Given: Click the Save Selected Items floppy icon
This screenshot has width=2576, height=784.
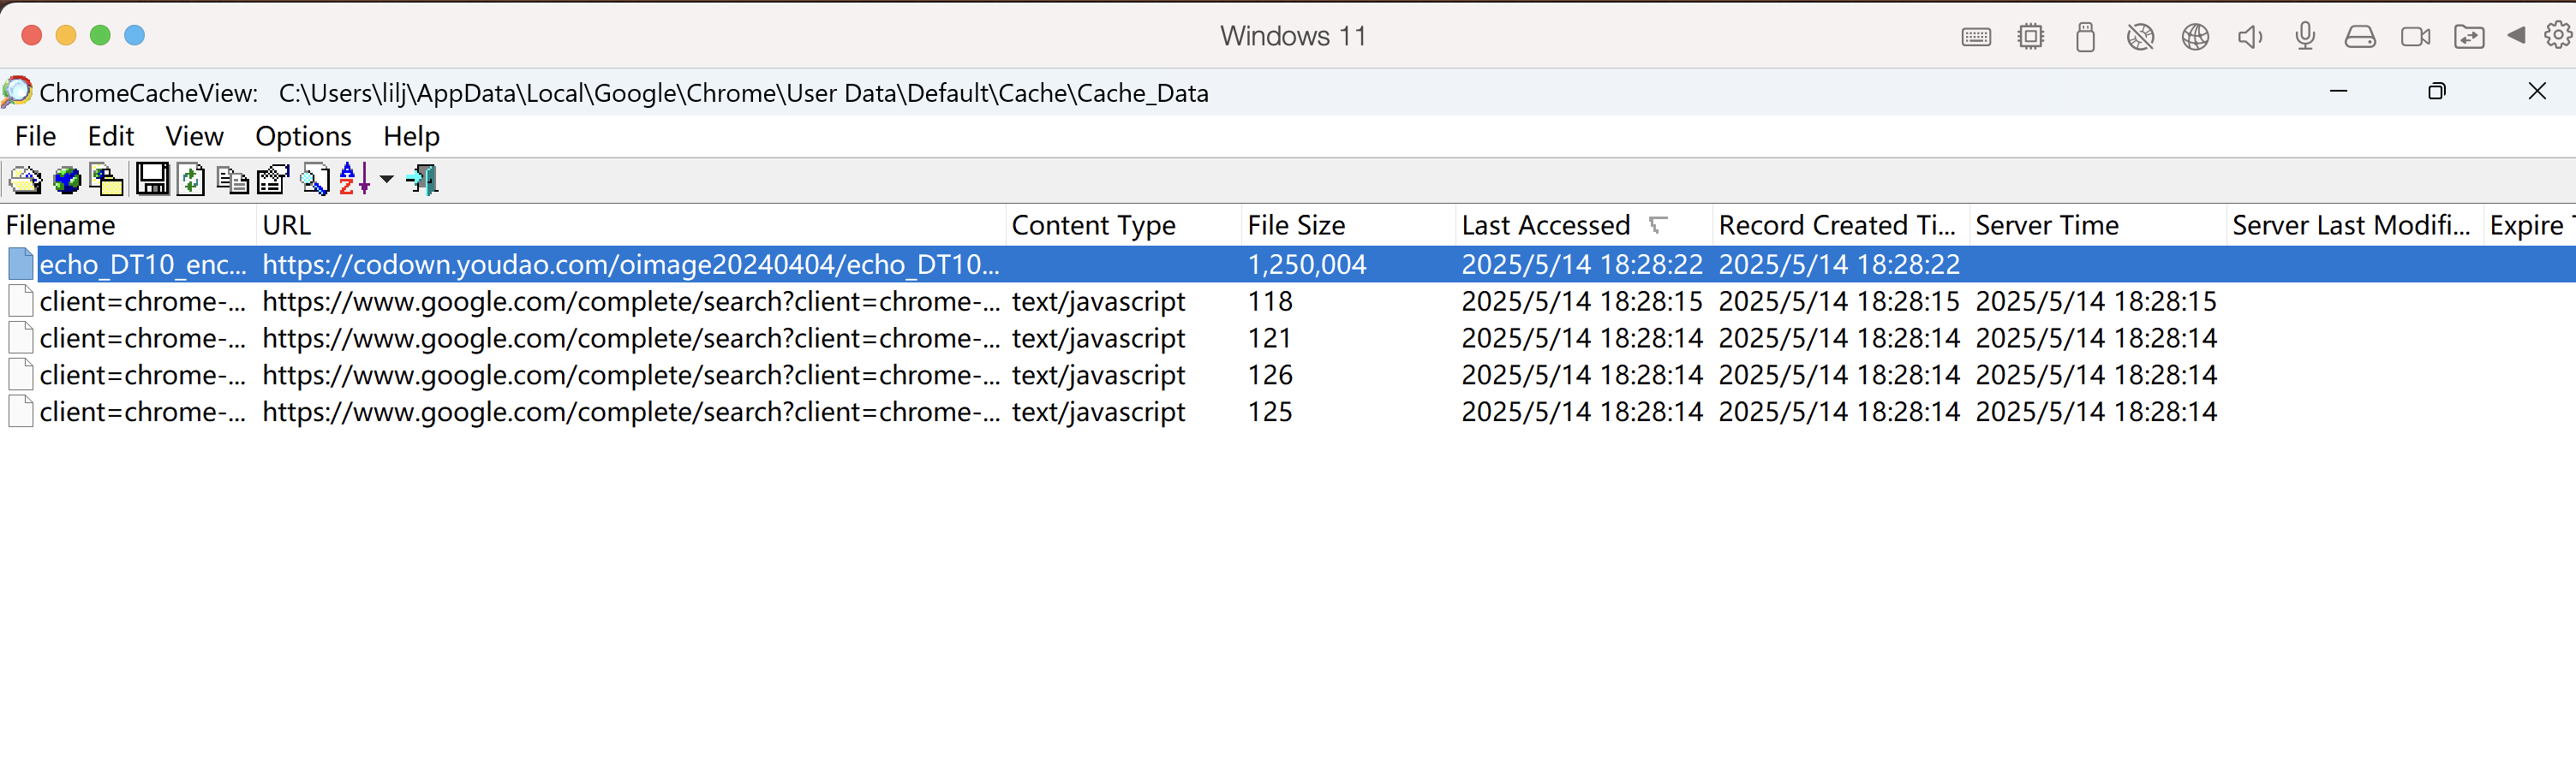Looking at the screenshot, I should pyautogui.click(x=152, y=179).
